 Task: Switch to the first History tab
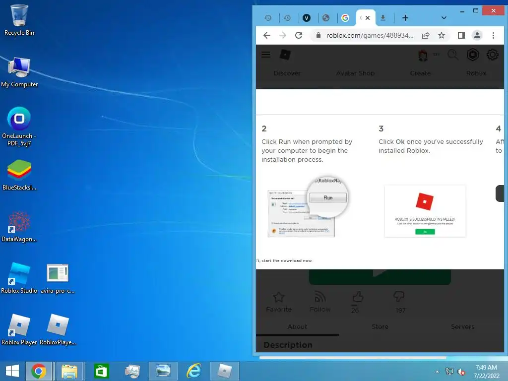268,18
